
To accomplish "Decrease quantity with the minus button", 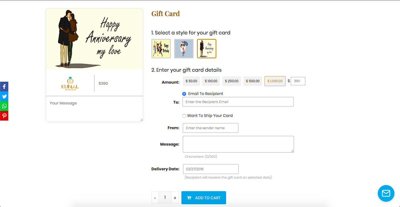I will coord(155,197).
